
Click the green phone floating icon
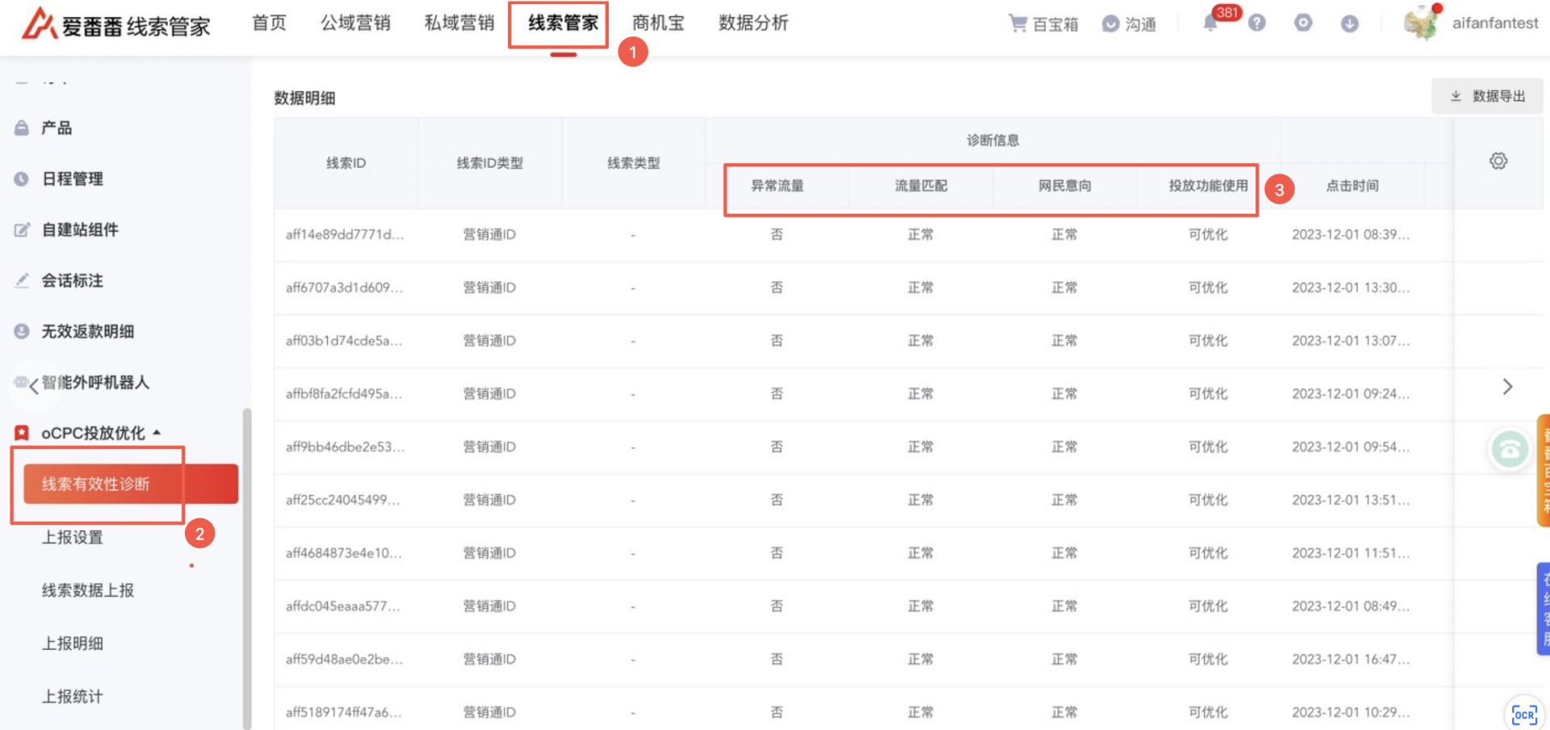point(1509,449)
